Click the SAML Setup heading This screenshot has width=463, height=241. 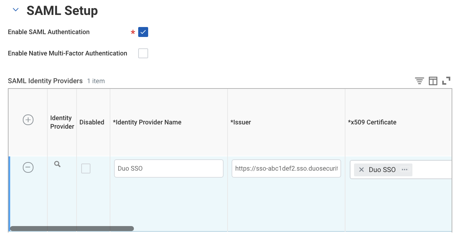(62, 11)
